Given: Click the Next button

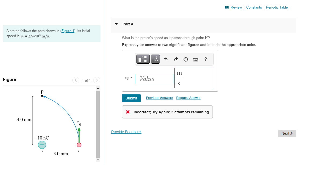Looking at the screenshot, I should (286, 133).
